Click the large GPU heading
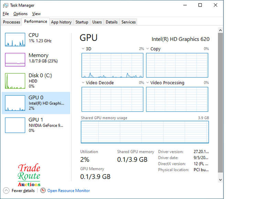Screen dimensions: 275x199 [88, 38]
